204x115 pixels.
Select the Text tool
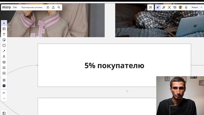4,34
